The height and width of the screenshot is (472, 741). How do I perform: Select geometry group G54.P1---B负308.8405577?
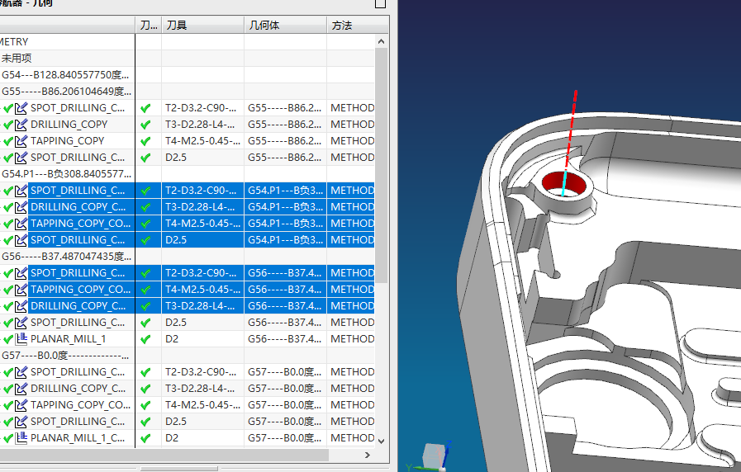[67, 174]
